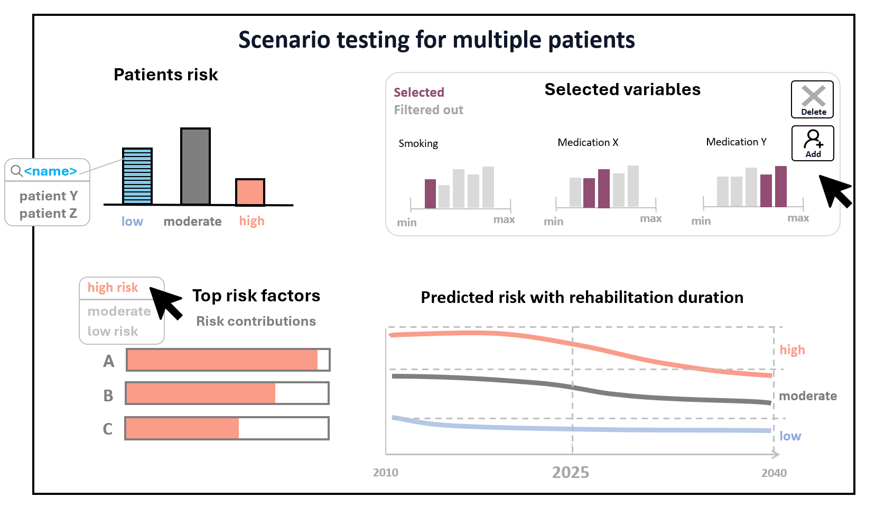The width and height of the screenshot is (894, 506).
Task: Choose moderate in risk dropdown
Action: point(119,311)
